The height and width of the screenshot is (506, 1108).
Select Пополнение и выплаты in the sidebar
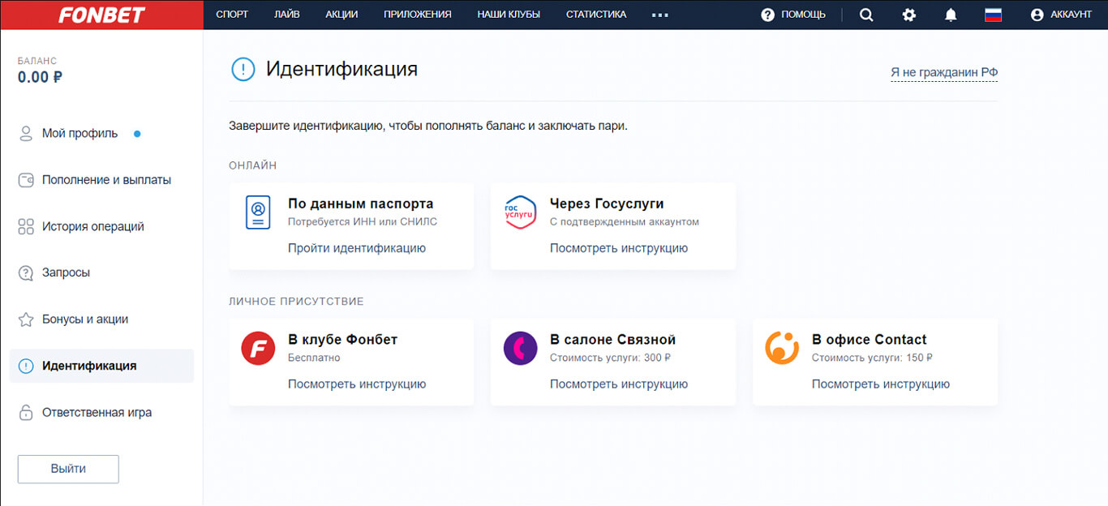click(x=106, y=180)
